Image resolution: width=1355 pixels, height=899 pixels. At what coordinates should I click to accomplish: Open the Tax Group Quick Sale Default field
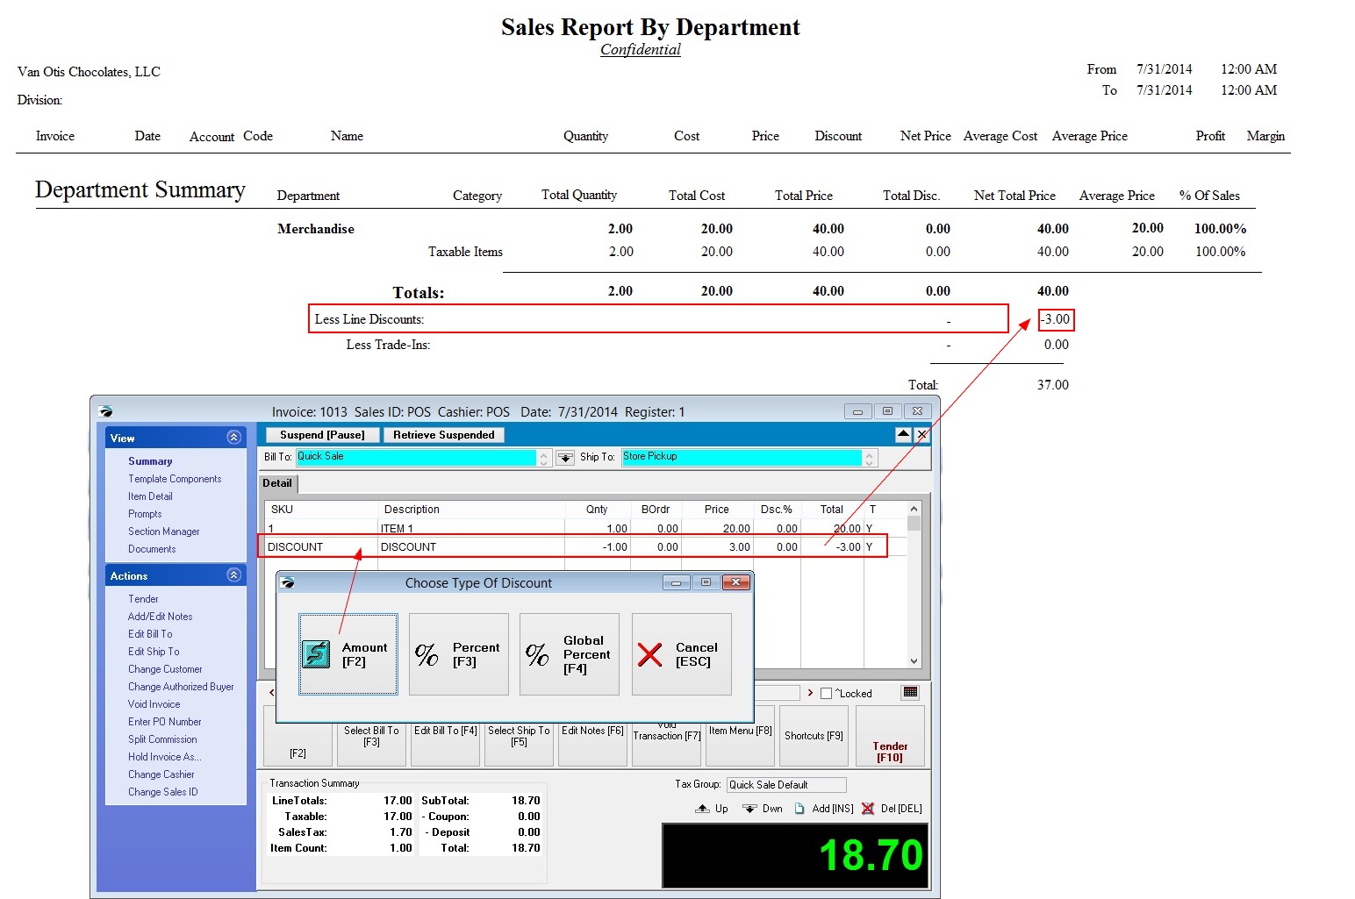[786, 785]
